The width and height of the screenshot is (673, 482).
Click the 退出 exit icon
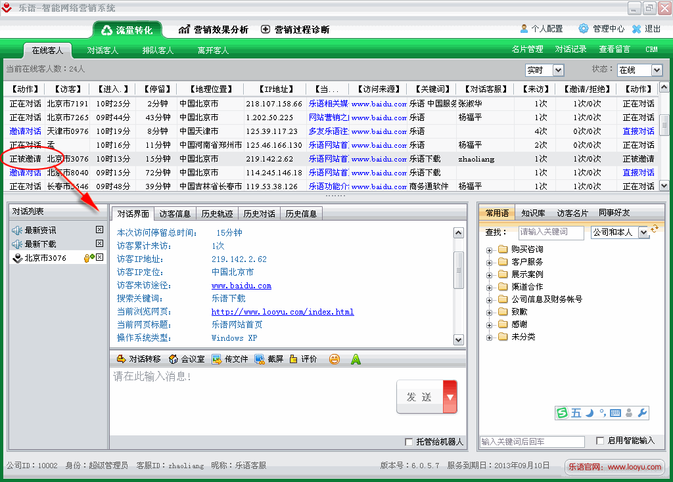point(636,29)
